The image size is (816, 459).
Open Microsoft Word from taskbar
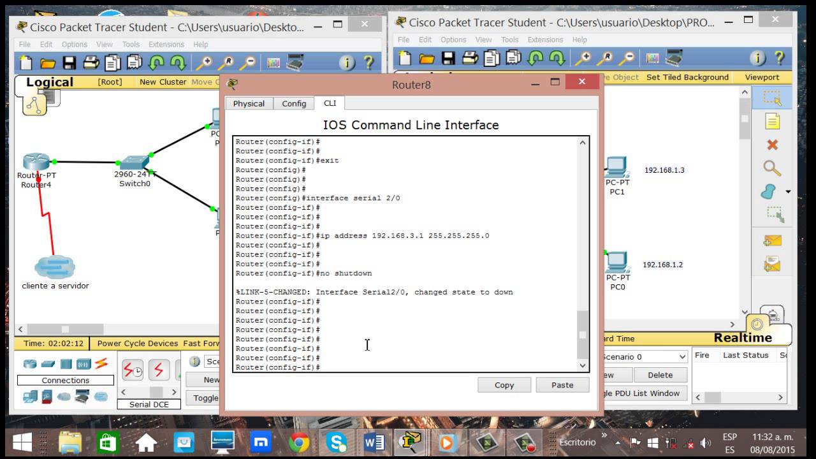tap(374, 442)
